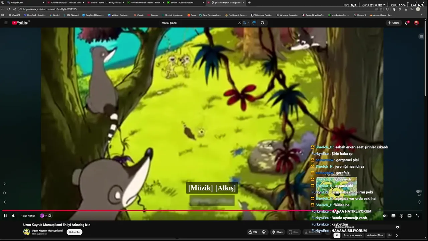This screenshot has width=428, height=241.
Task: Open the Gemini bookmark
Action: [54, 15]
